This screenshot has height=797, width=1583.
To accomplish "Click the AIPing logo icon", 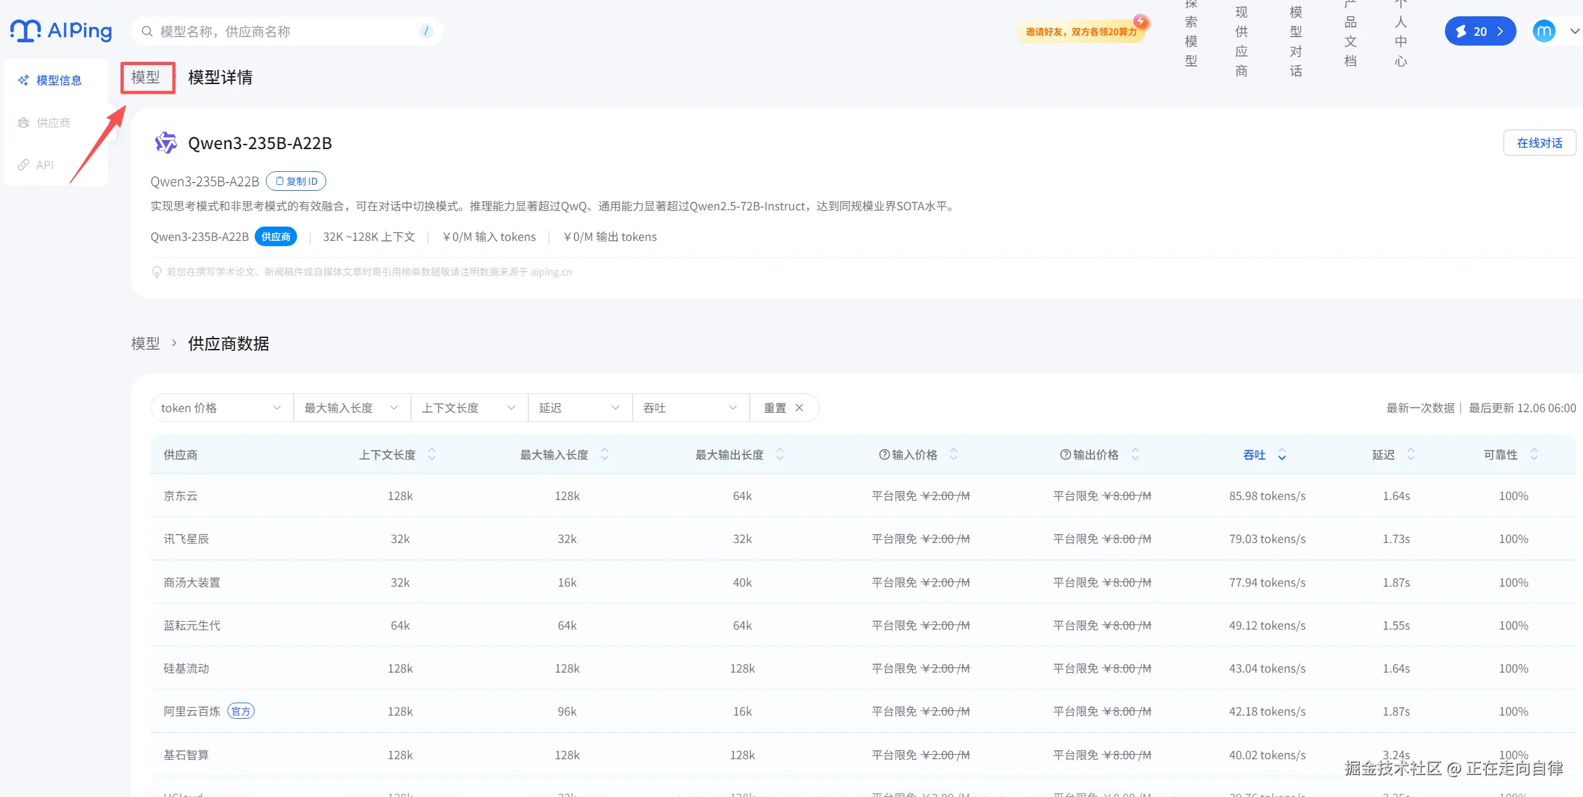I will (26, 31).
